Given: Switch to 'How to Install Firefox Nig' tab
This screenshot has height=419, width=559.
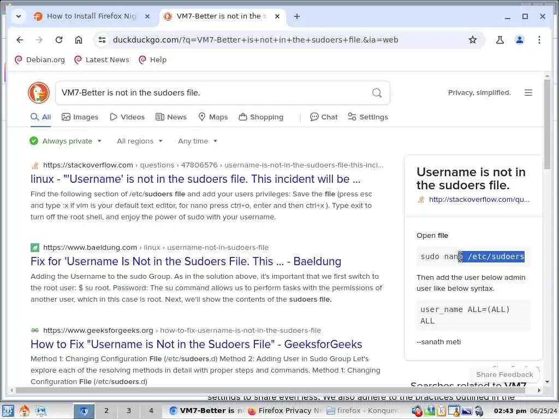Looking at the screenshot, I should tap(91, 16).
